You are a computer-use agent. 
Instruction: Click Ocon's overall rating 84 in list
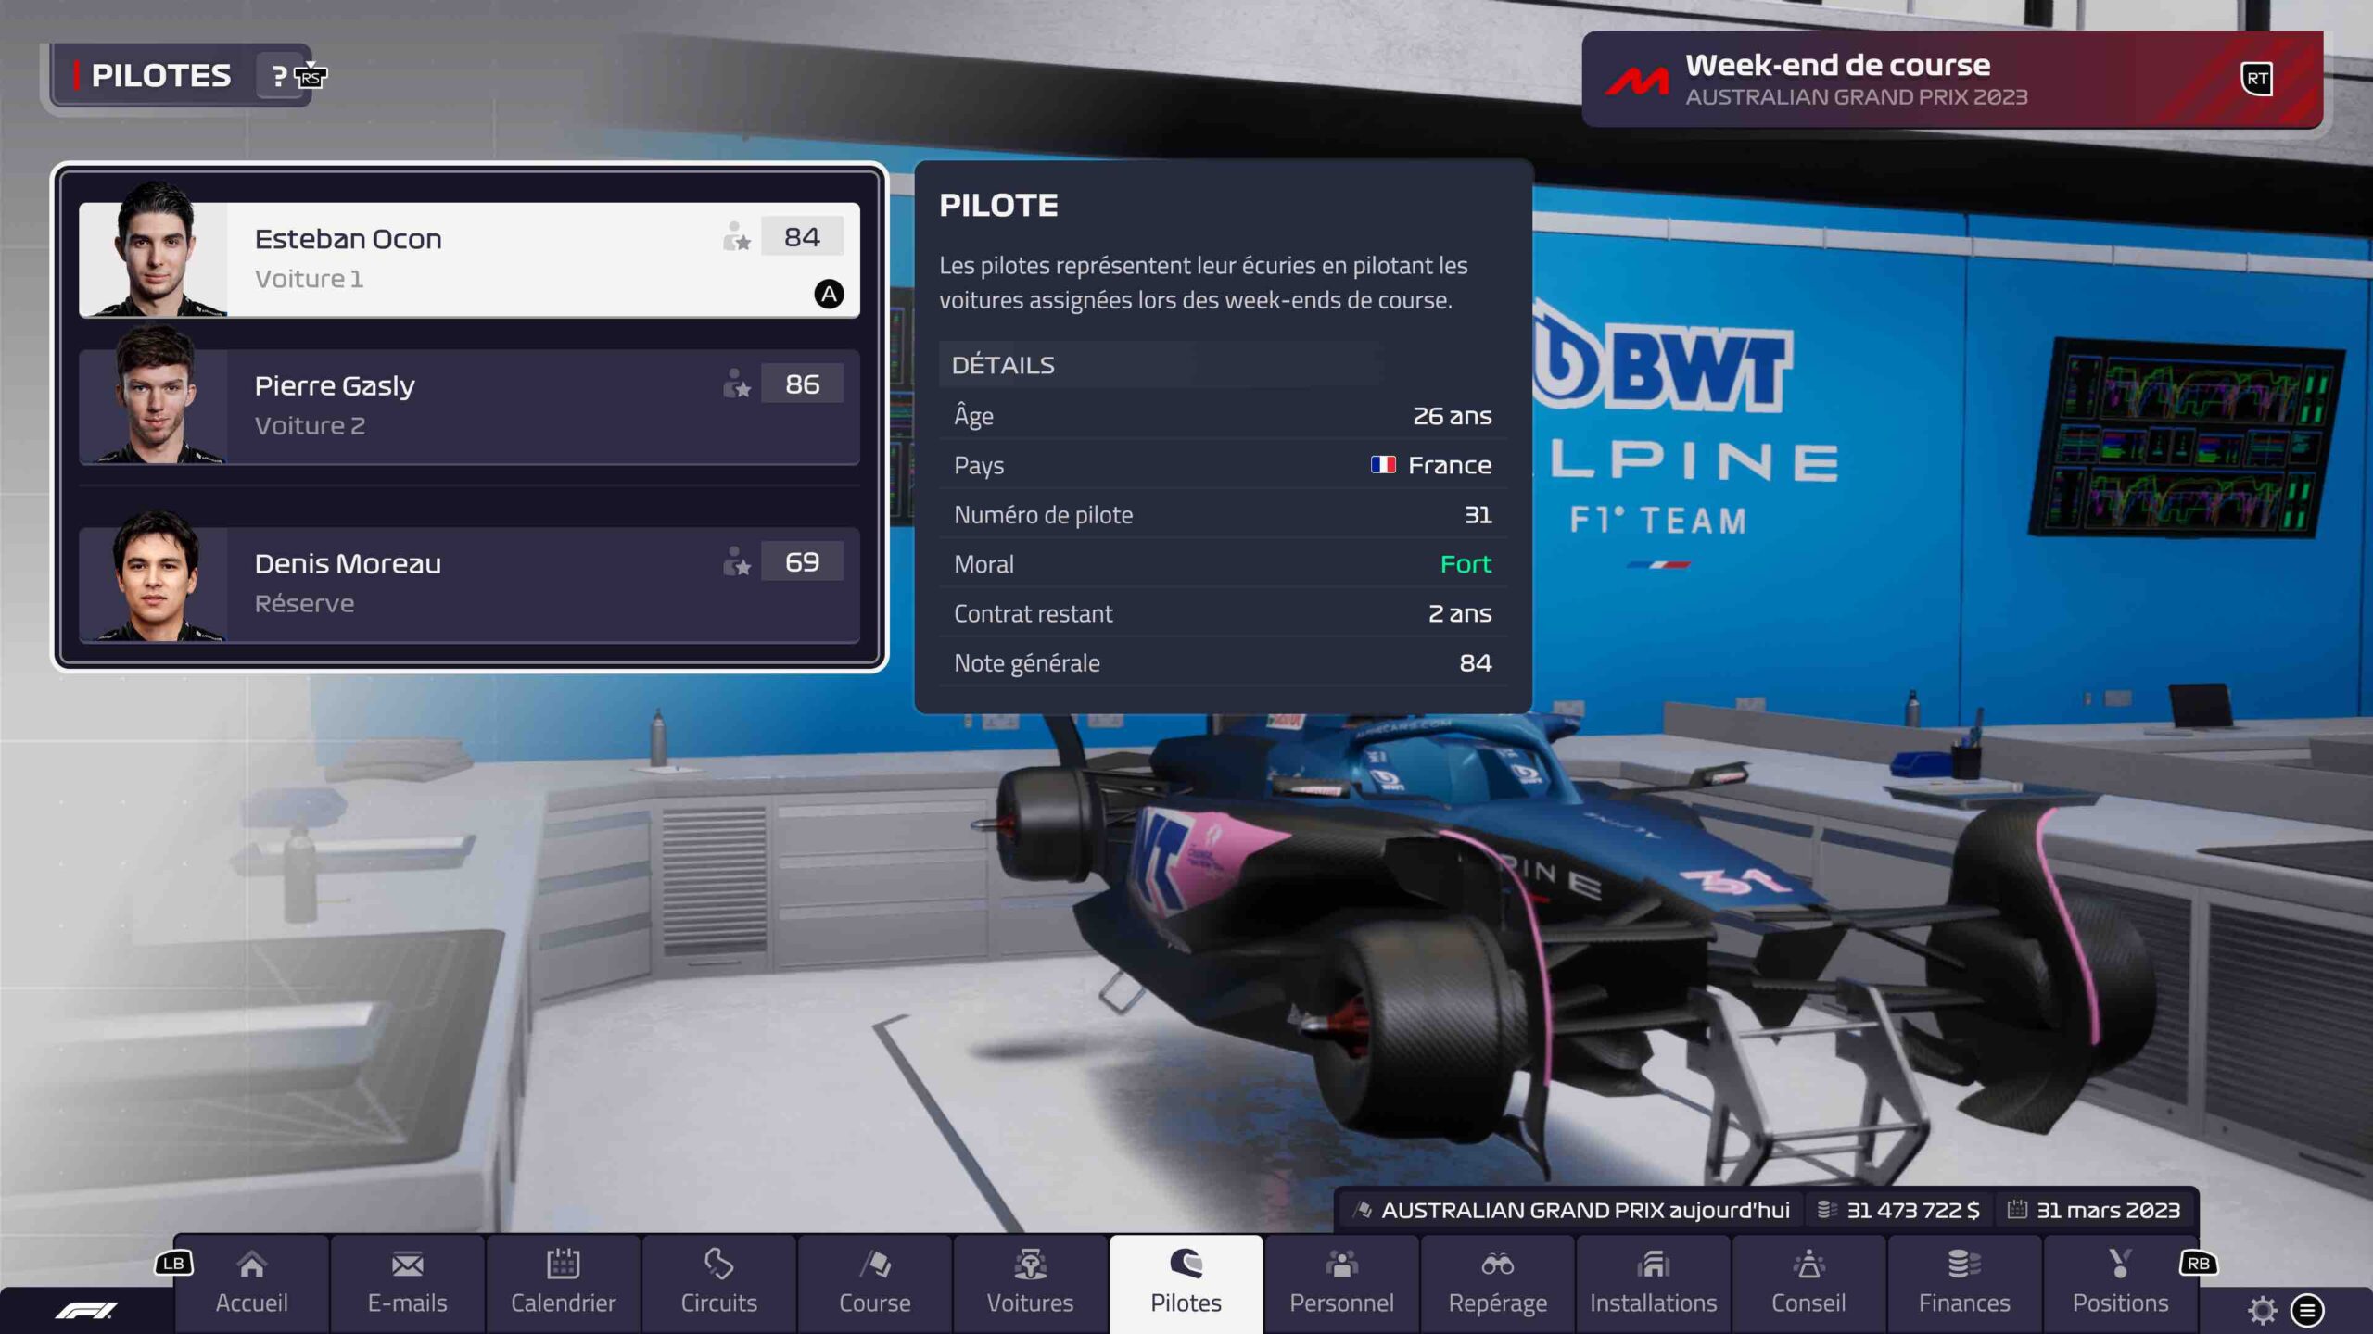[x=802, y=237]
